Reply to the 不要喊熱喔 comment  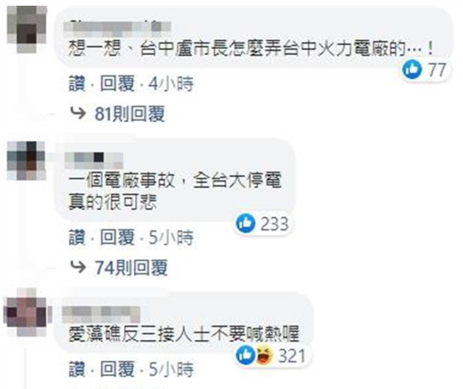[x=117, y=369]
